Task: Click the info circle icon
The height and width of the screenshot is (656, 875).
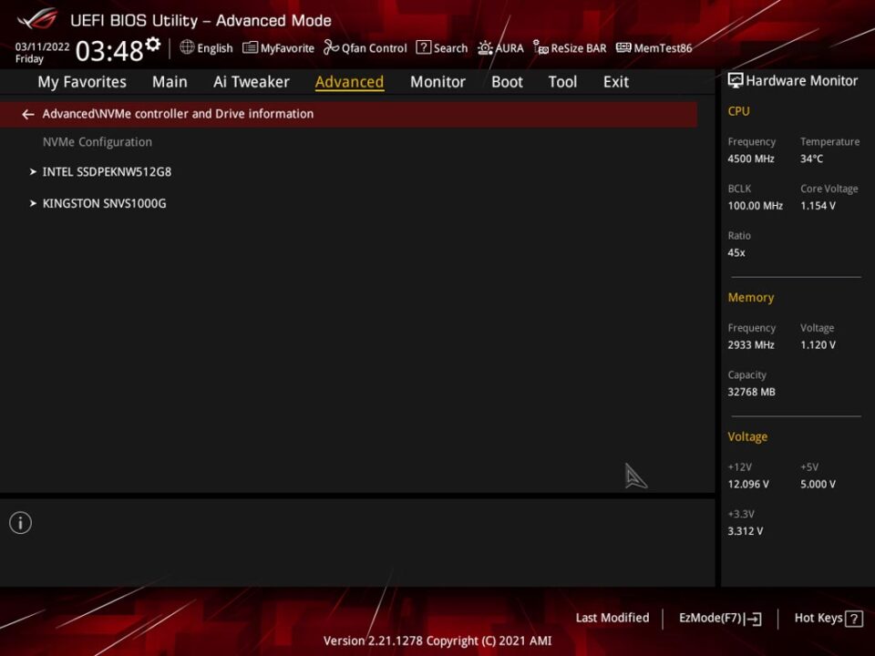Action: (x=21, y=523)
